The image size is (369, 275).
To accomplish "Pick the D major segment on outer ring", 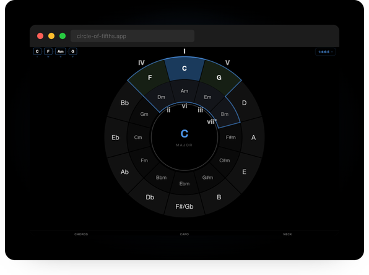I will (245, 103).
